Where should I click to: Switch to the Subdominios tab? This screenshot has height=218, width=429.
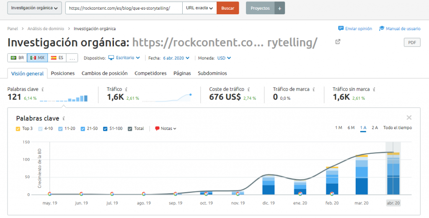212,73
